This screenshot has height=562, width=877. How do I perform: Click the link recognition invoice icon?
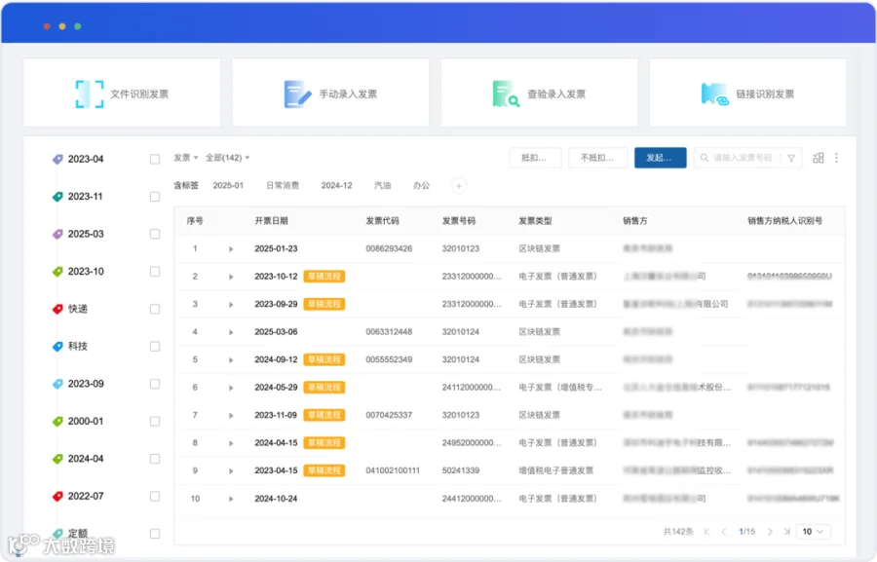click(714, 94)
